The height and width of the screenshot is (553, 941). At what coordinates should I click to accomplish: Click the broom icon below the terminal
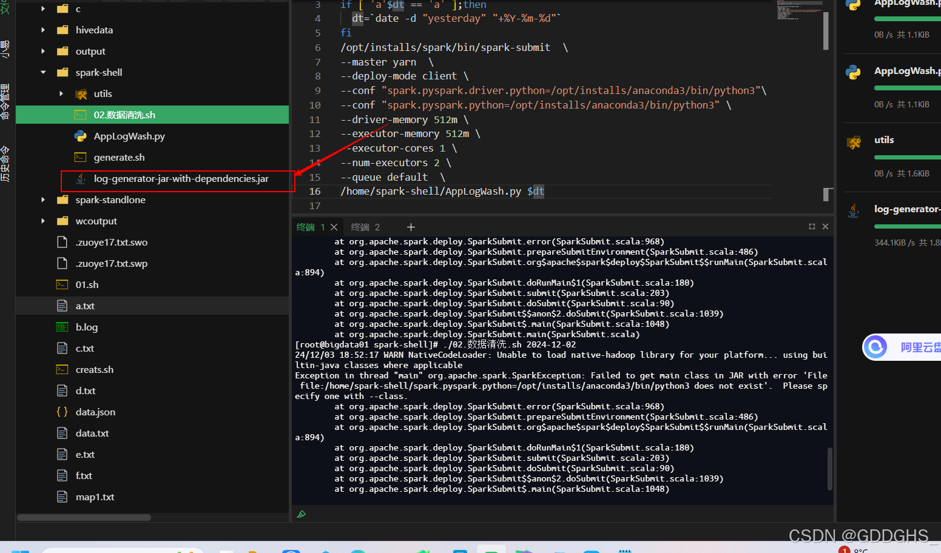tap(302, 514)
